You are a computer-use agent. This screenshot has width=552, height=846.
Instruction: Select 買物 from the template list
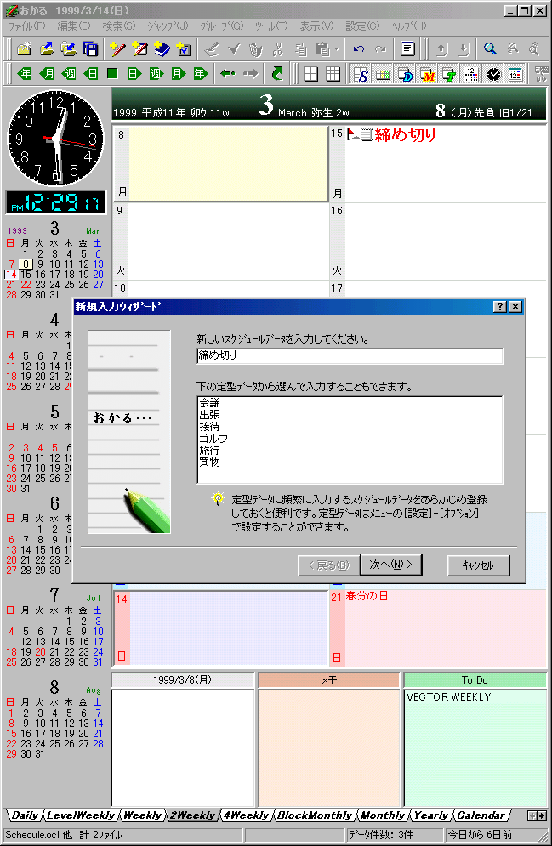tap(209, 462)
